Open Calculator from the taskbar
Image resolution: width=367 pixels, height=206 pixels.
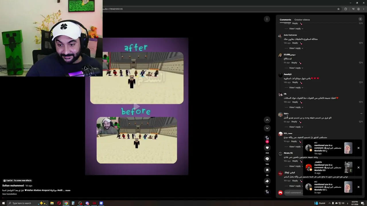(73, 203)
